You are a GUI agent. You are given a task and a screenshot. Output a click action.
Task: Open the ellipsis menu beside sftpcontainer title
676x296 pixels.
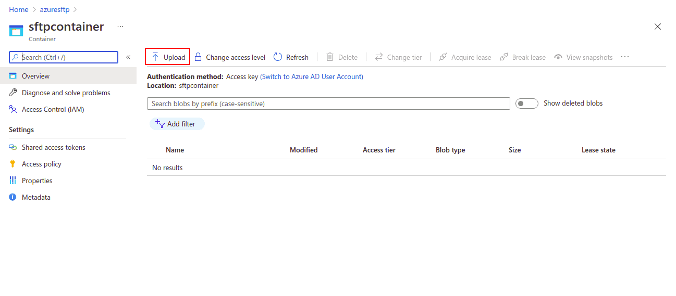(120, 27)
